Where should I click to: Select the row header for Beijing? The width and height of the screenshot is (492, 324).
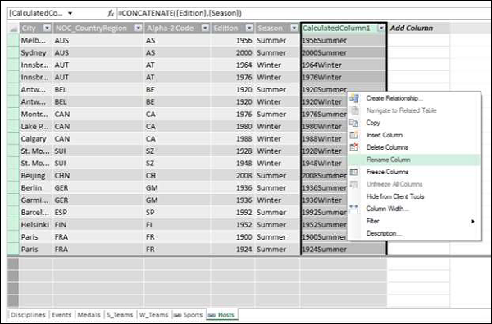click(x=13, y=176)
